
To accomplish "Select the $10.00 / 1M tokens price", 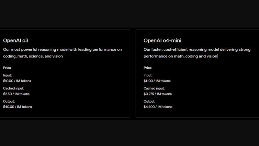I will (x=17, y=81).
